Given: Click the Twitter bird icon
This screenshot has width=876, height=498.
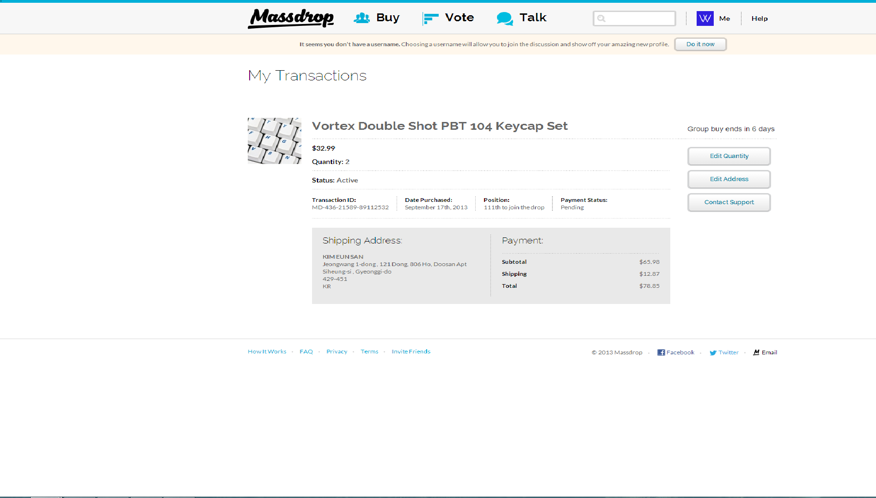Looking at the screenshot, I should [x=713, y=353].
